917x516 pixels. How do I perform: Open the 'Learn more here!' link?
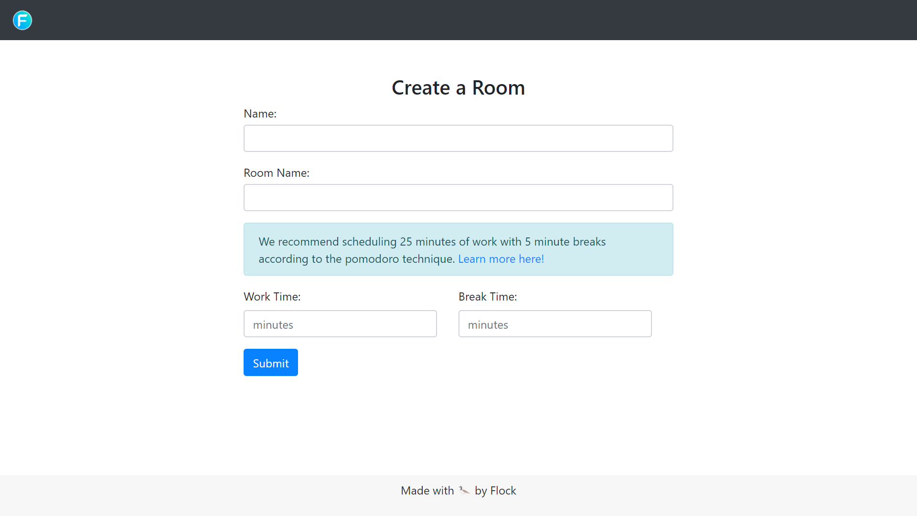tap(501, 259)
